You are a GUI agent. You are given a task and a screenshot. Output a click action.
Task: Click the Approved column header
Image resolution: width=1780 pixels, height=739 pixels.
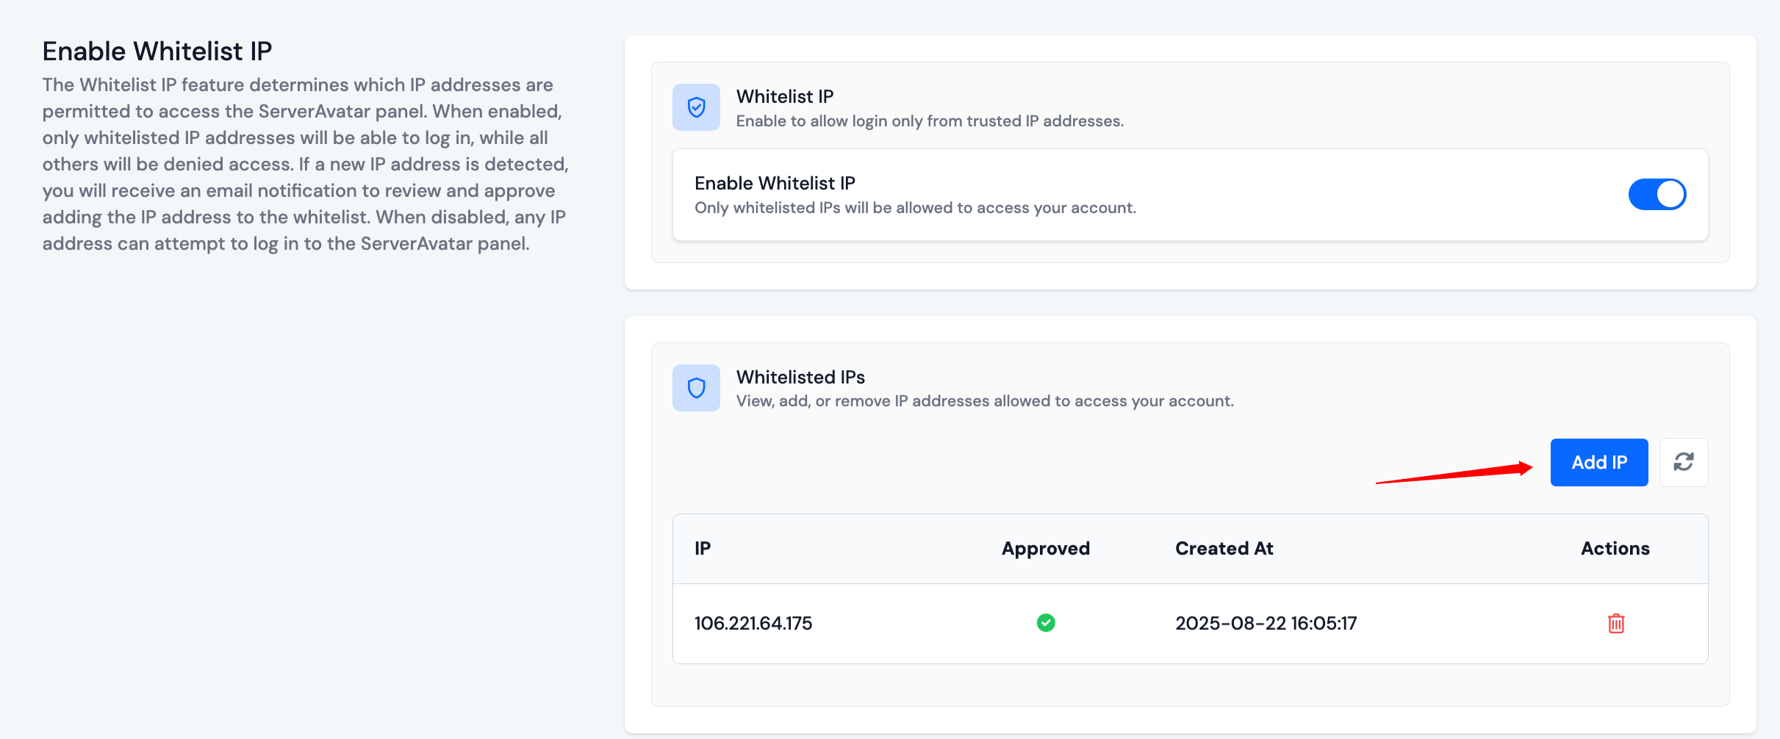tap(1045, 548)
